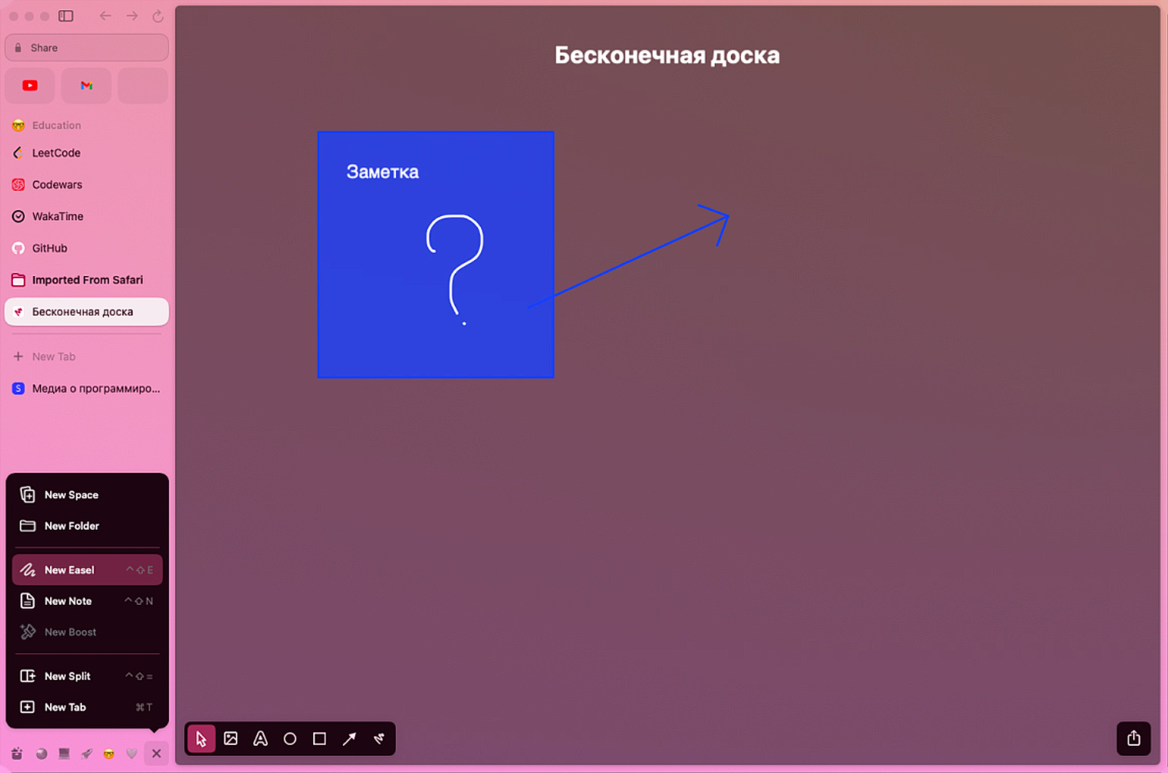Close the new item menu with X
The image size is (1168, 773).
156,753
